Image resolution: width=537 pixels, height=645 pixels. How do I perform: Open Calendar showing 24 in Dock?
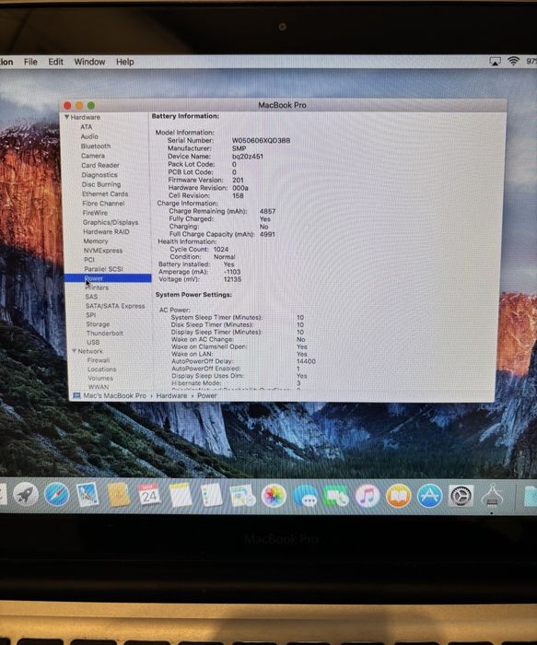point(149,495)
